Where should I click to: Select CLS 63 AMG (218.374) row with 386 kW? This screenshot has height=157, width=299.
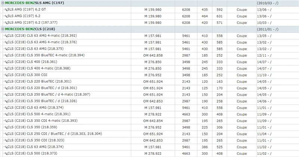click(36, 147)
